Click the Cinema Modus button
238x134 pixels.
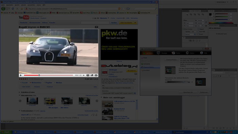[171, 60]
